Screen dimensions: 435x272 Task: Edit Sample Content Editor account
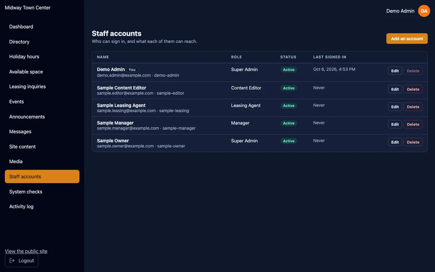[395, 89]
